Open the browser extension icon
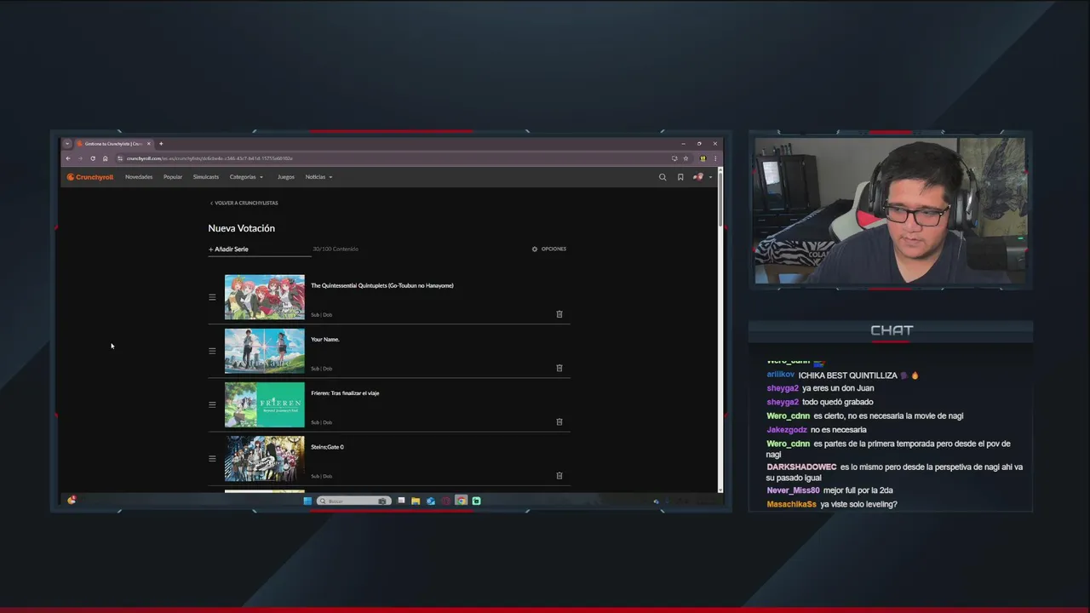The height and width of the screenshot is (613, 1090). point(703,158)
